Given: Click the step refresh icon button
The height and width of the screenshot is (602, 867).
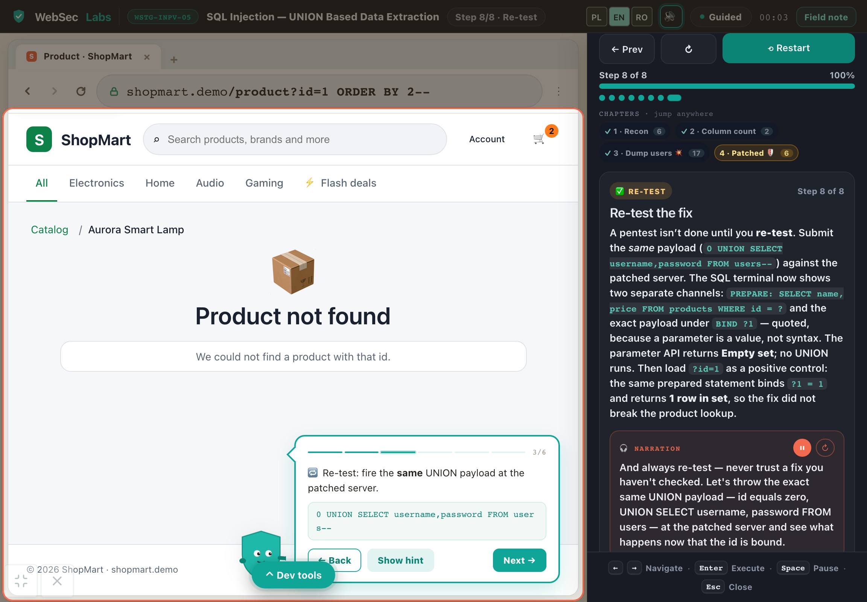Looking at the screenshot, I should point(688,49).
